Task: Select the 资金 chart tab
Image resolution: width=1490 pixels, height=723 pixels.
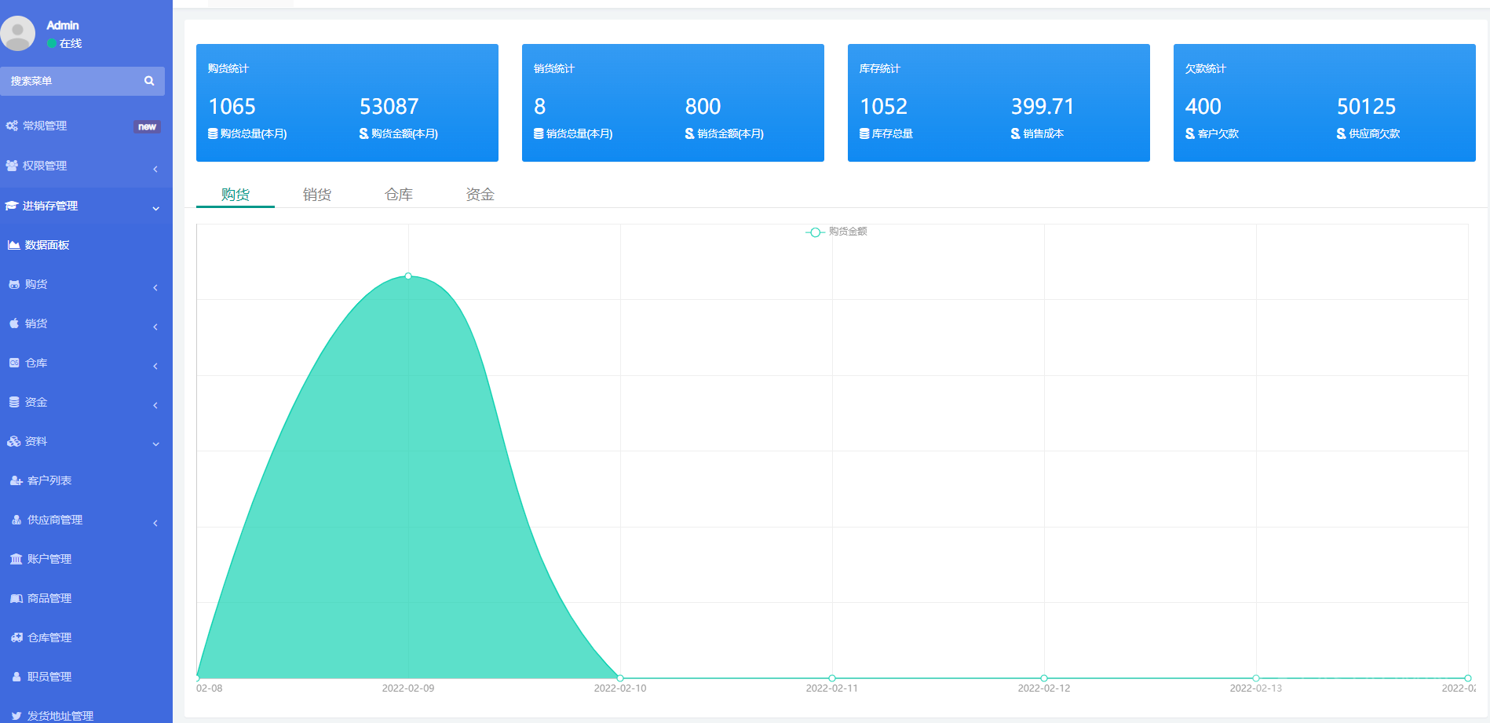Action: [x=480, y=195]
